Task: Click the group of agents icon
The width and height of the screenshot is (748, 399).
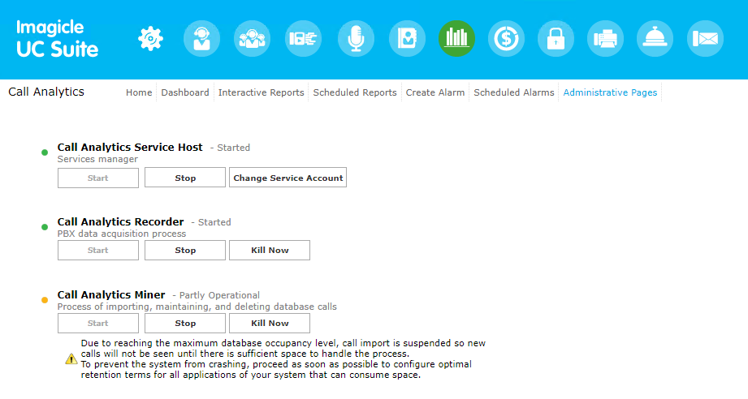Action: (252, 38)
